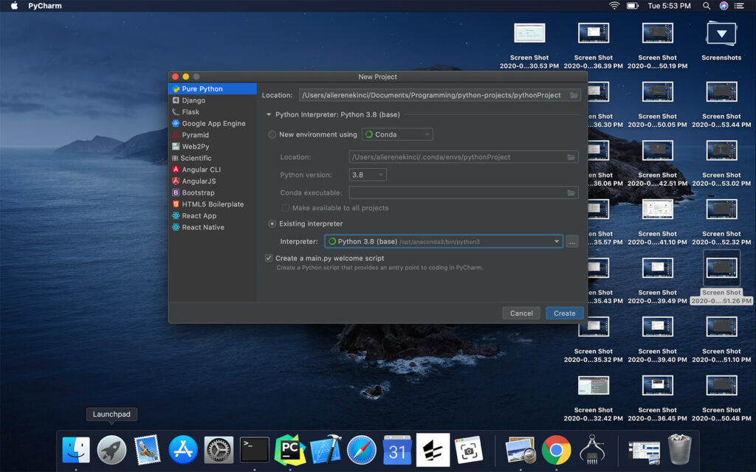
Task: Browse for project location folder icon
Action: coord(574,95)
